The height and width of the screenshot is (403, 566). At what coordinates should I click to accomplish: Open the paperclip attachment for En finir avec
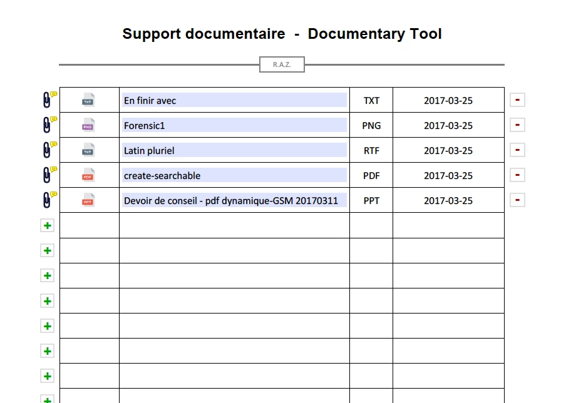tap(47, 100)
